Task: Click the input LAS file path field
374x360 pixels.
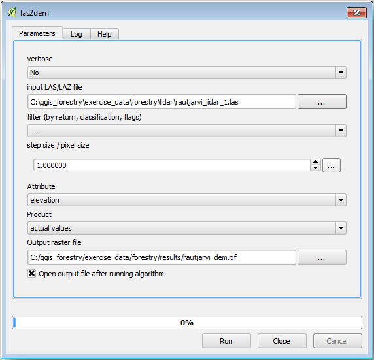Action: click(161, 102)
